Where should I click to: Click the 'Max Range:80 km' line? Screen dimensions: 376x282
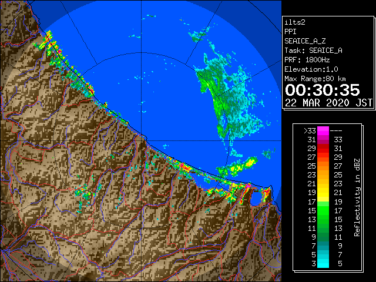(x=315, y=79)
